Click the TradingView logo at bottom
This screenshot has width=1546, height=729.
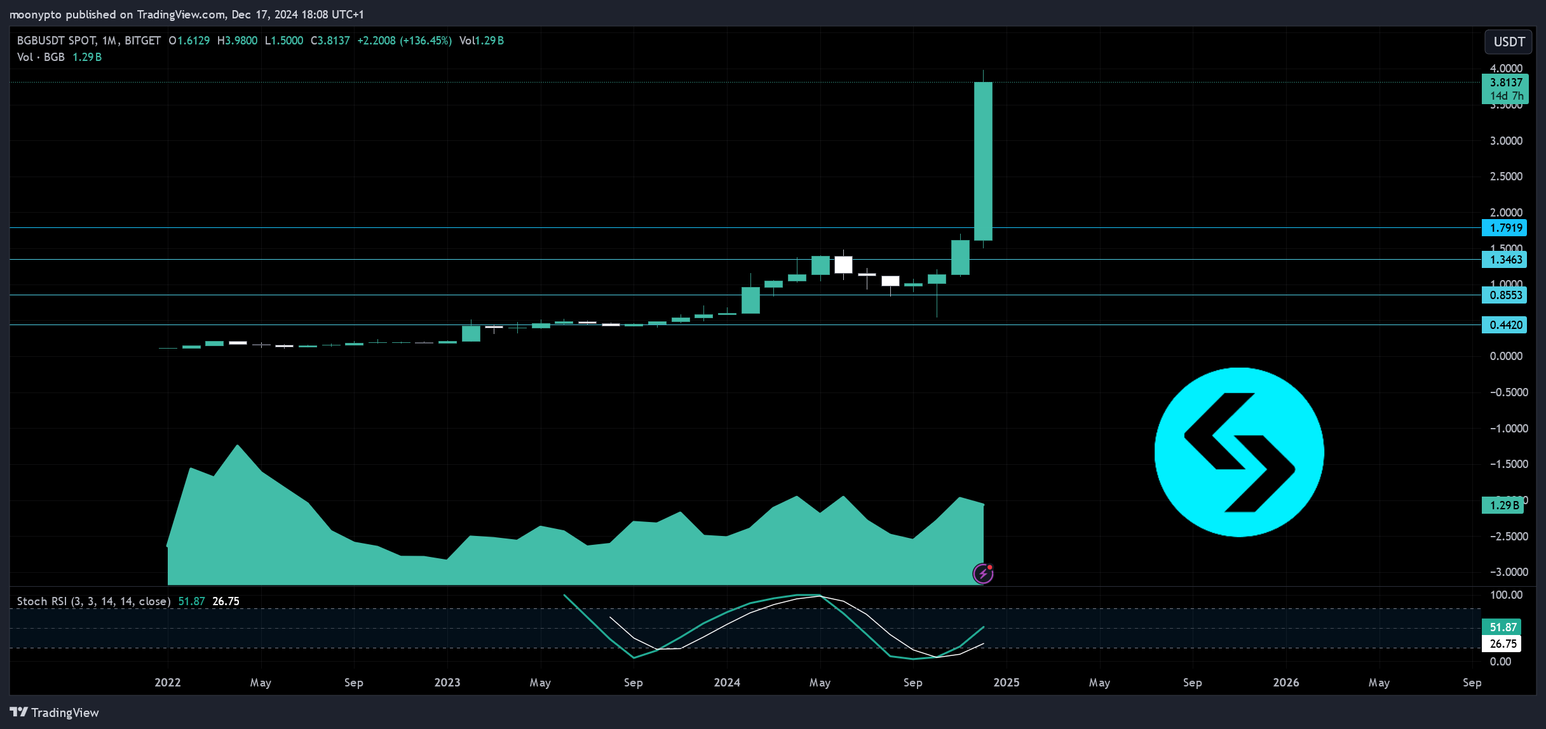click(x=55, y=712)
